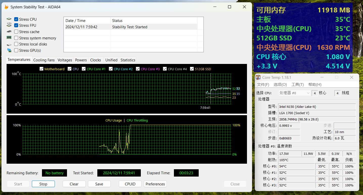Open Preferences dialog
The width and height of the screenshot is (363, 195).
tap(155, 184)
